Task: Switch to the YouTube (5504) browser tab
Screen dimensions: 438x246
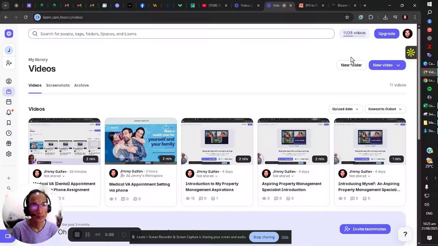Action: pos(214,5)
